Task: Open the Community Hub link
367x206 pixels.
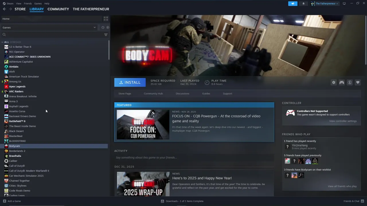Action: point(153,94)
